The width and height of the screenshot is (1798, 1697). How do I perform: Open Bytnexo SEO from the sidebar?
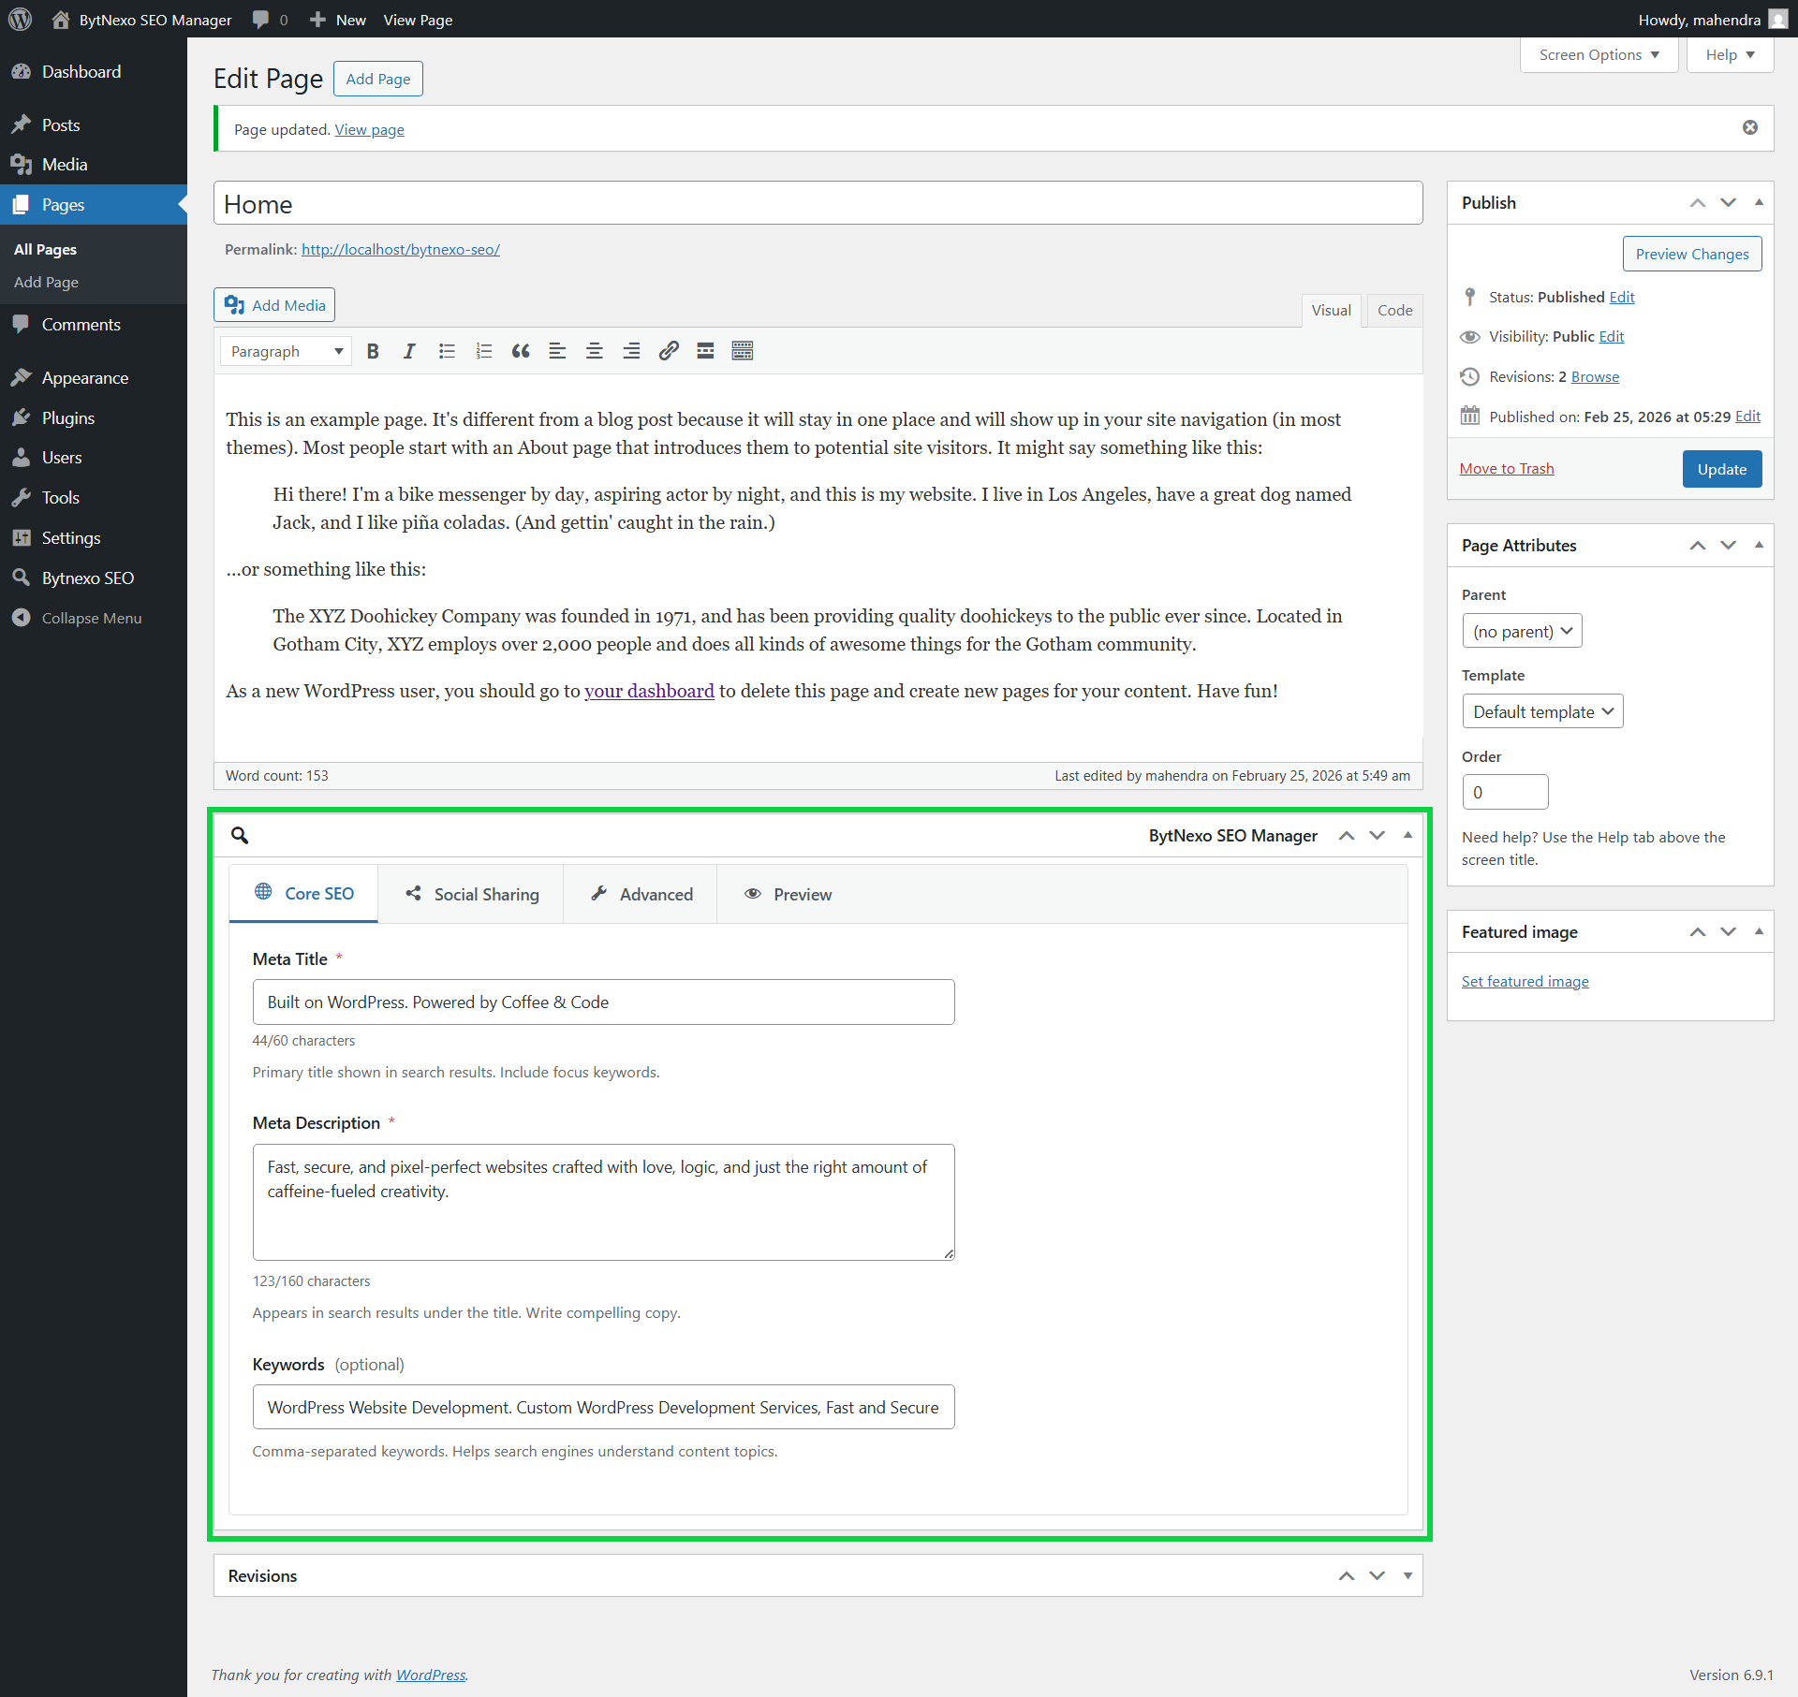[x=87, y=578]
